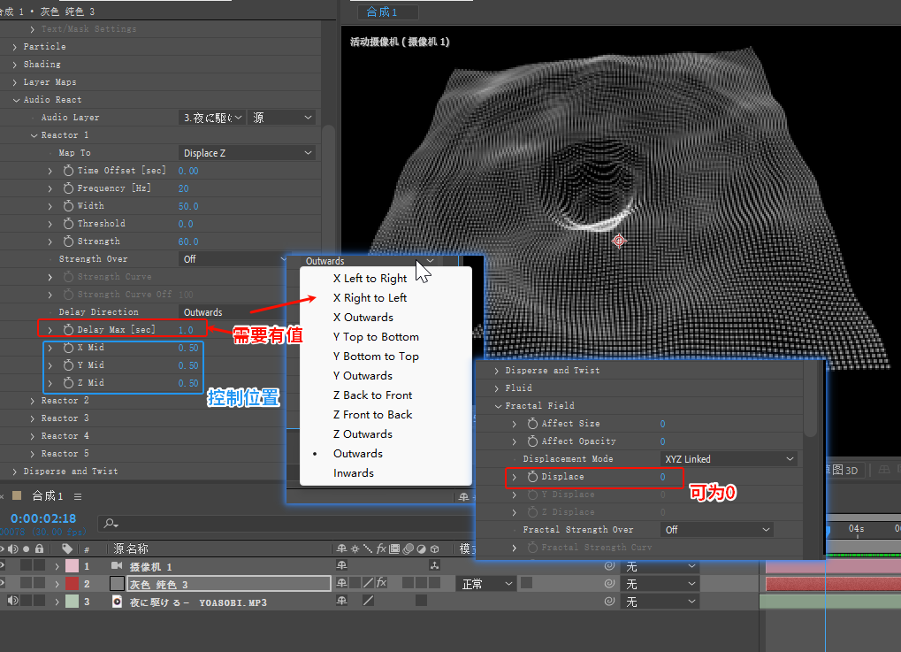
Task: Select X Outwards menu entry
Action: point(363,318)
